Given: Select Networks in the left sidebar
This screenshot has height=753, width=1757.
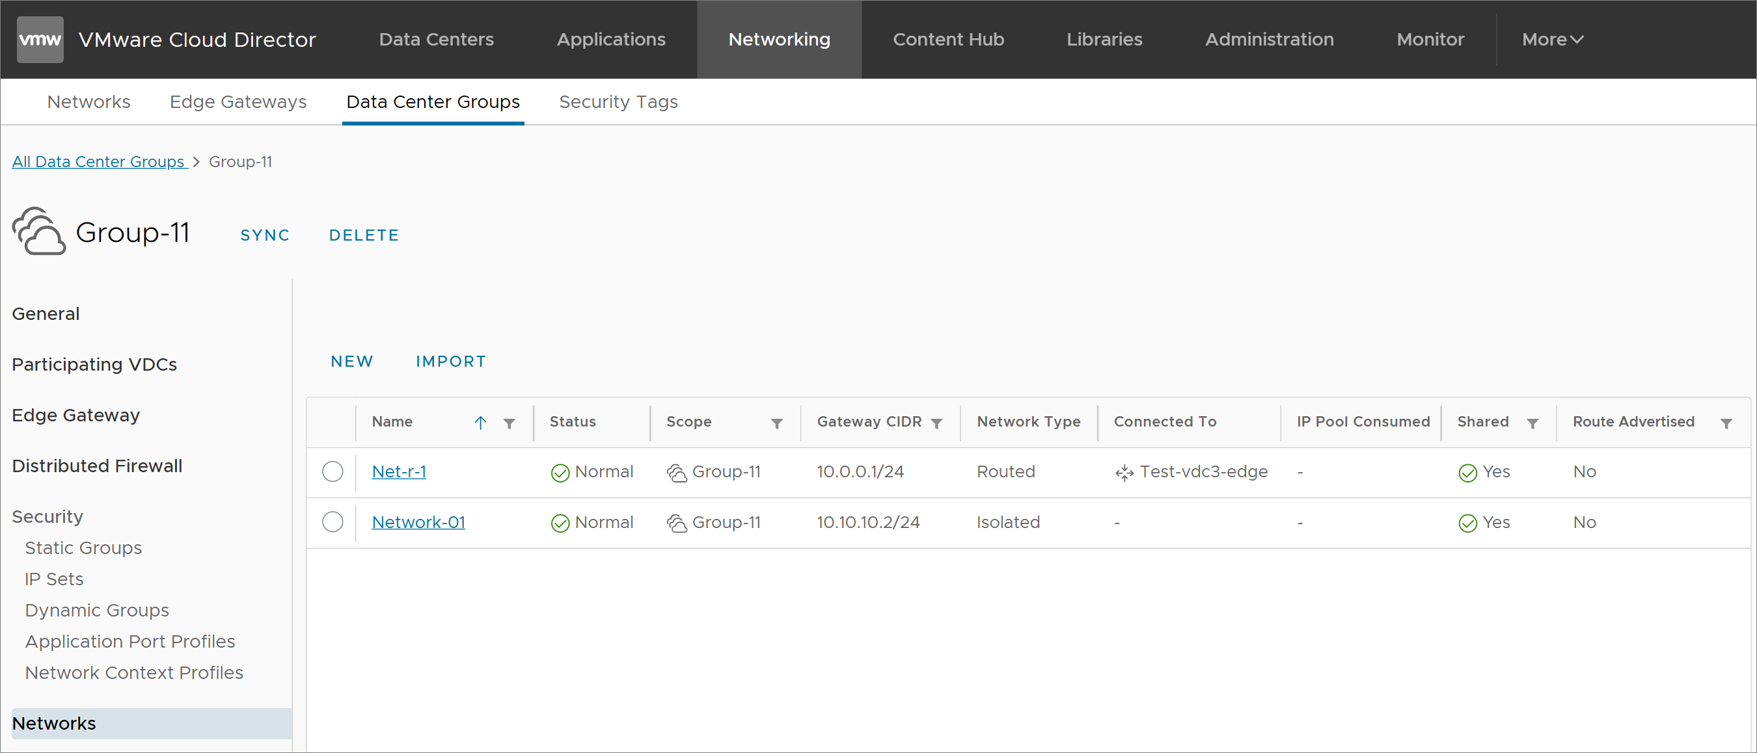Looking at the screenshot, I should click(152, 724).
